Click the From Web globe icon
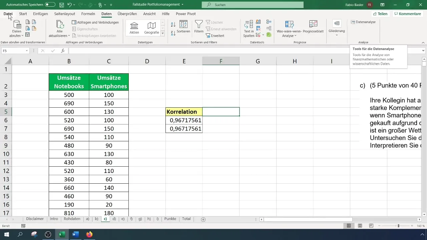This screenshot has height=240, width=427. pos(28,28)
